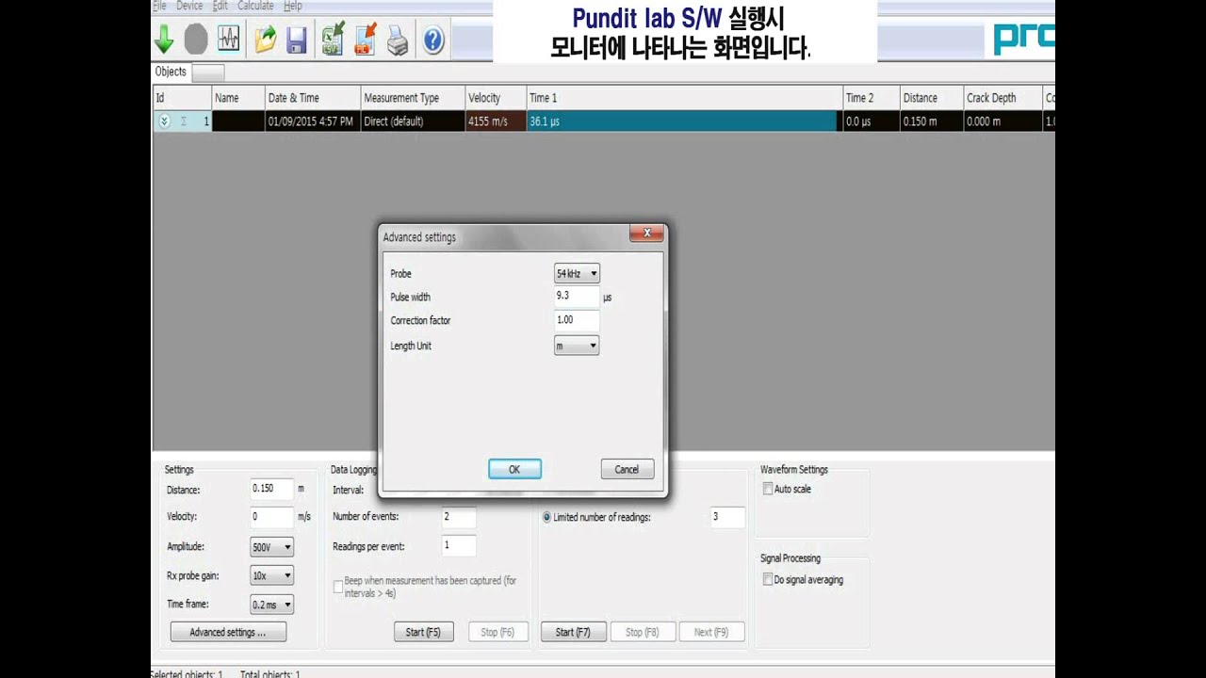Image resolution: width=1206 pixels, height=678 pixels.
Task: Open the waveform view toolbar icon
Action: (x=228, y=40)
